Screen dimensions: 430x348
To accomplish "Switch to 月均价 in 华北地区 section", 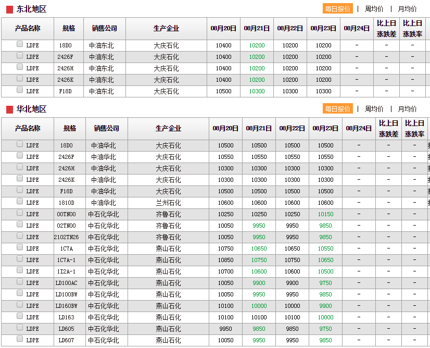I will [407, 109].
